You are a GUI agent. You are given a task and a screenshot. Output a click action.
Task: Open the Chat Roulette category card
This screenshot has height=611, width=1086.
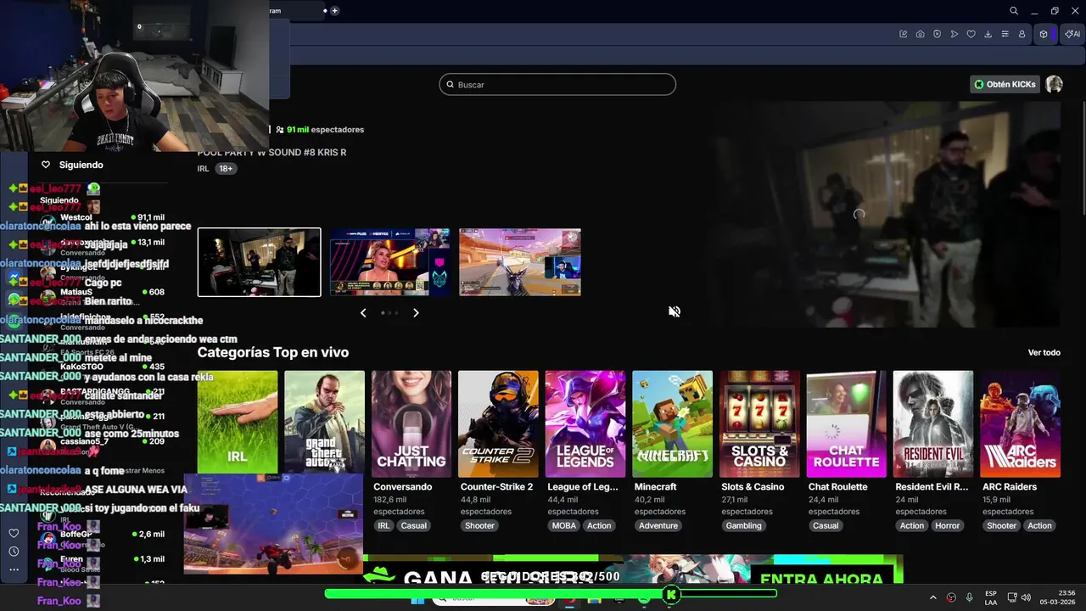click(846, 423)
